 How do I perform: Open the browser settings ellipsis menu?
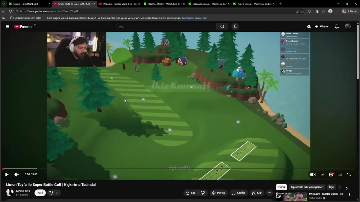[x=337, y=11]
